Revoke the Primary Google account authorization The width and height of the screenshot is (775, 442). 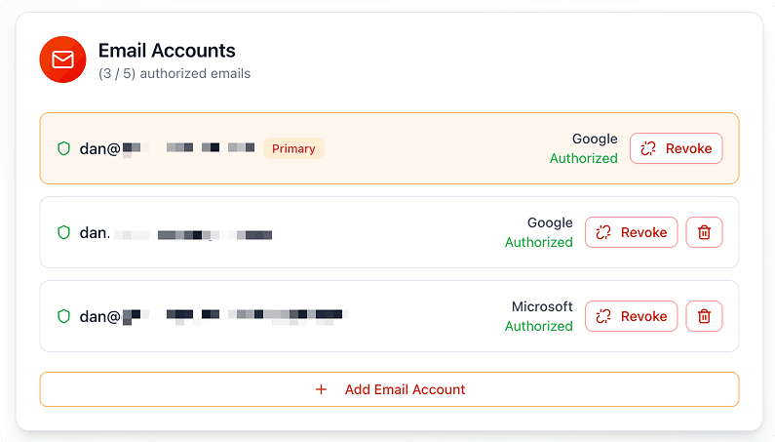(676, 148)
